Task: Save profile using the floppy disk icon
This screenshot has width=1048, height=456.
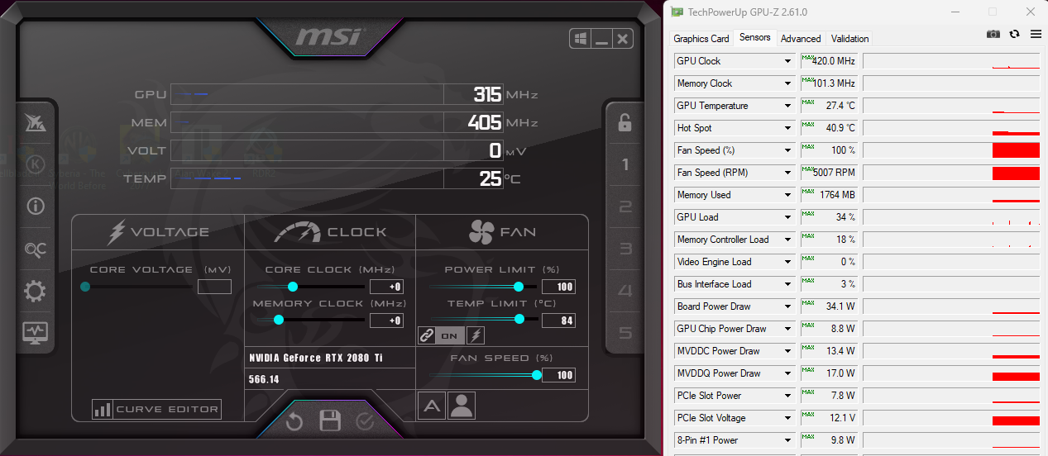Action: point(330,420)
